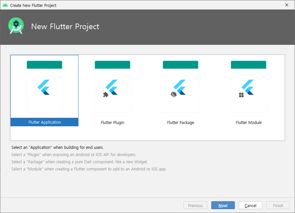Click the Android Studio logo in header
295x213 pixels.
[16, 26]
